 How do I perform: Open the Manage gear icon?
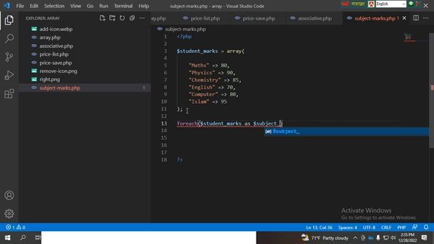point(9,213)
